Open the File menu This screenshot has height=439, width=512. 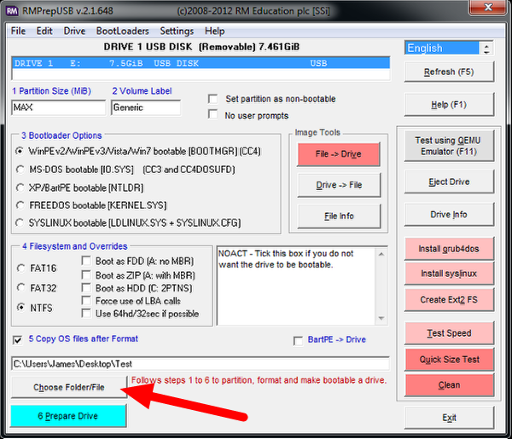(18, 31)
